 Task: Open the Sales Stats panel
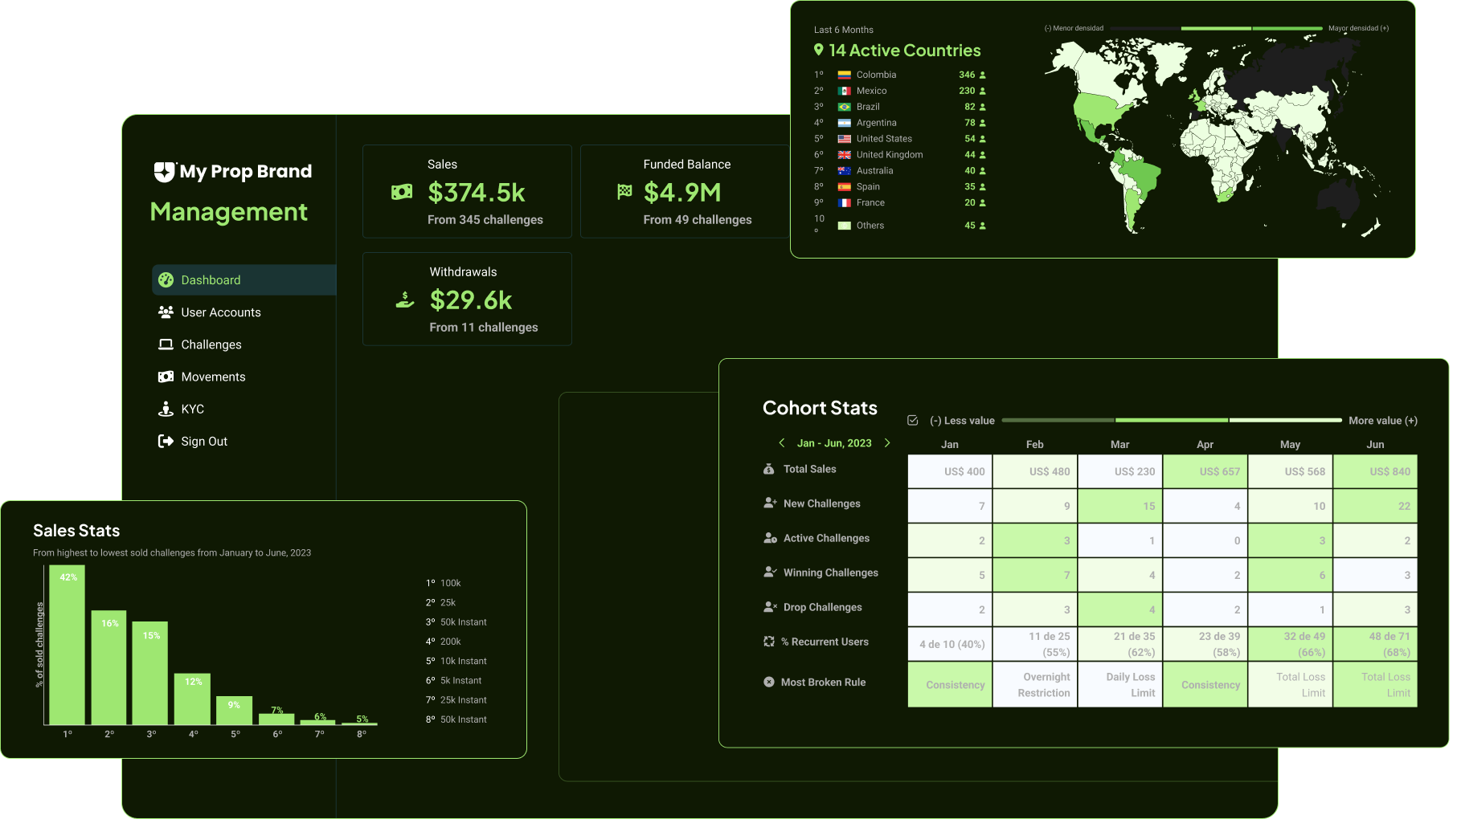pyautogui.click(x=76, y=530)
